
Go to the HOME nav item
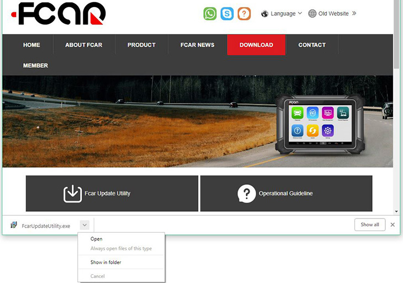pyautogui.click(x=31, y=45)
